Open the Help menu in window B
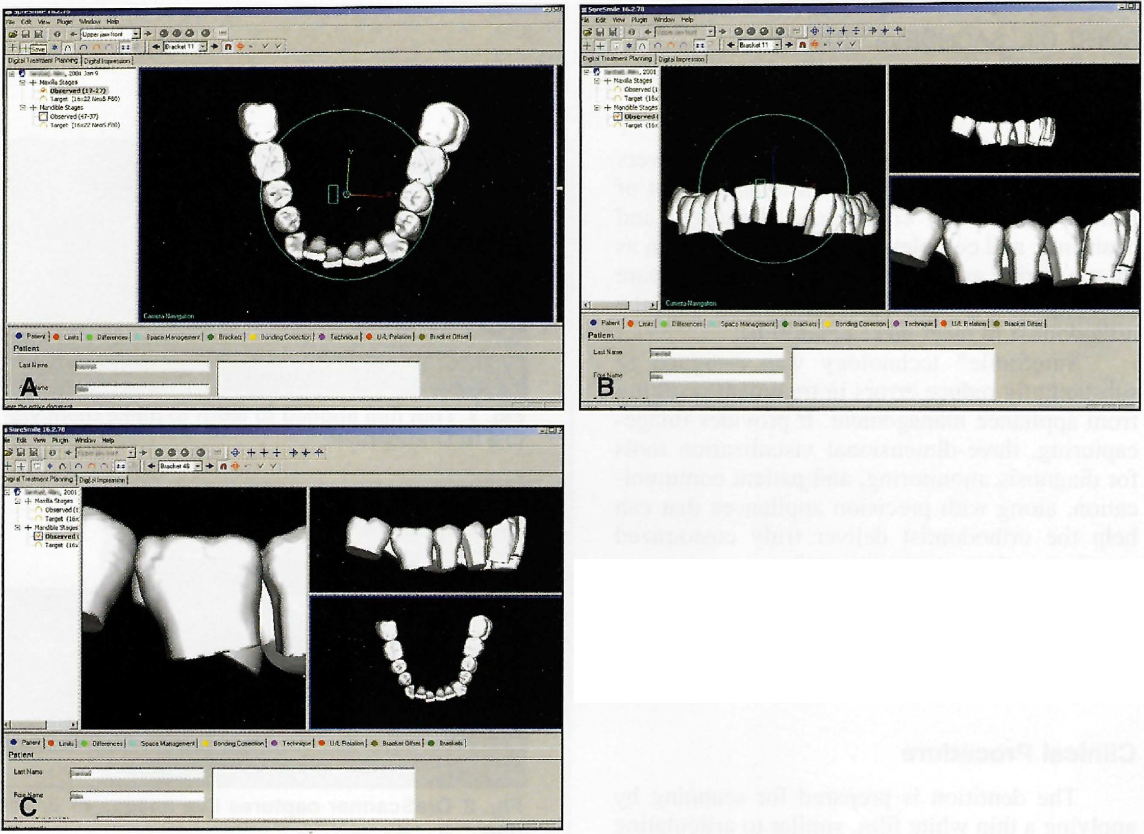 pos(688,20)
